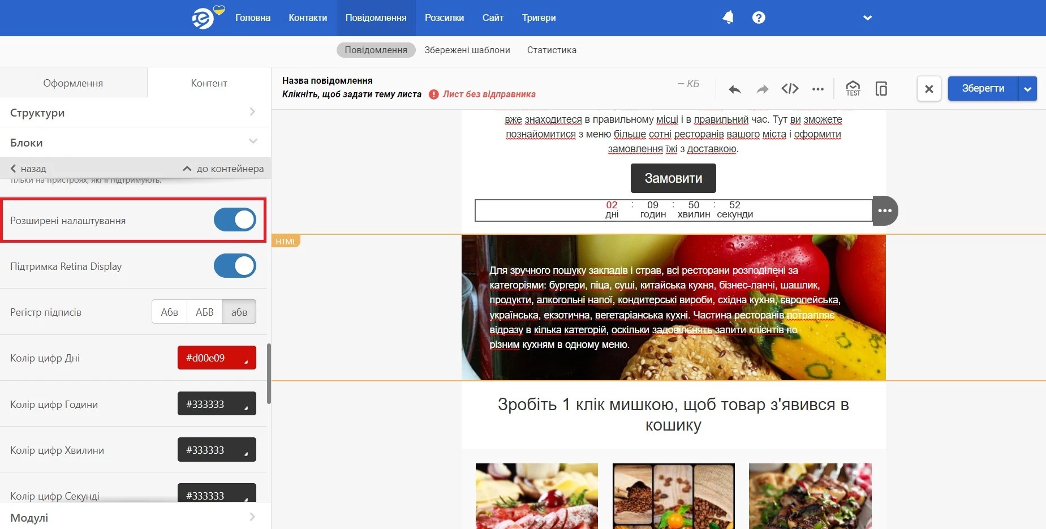1046x529 pixels.
Task: Open Тригери in top navigation
Action: 539,18
